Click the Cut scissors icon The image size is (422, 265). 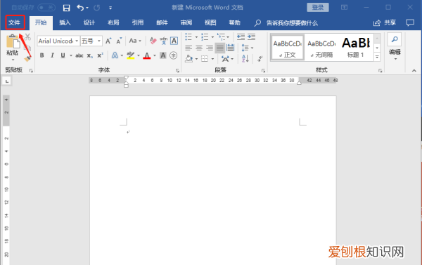(x=27, y=37)
